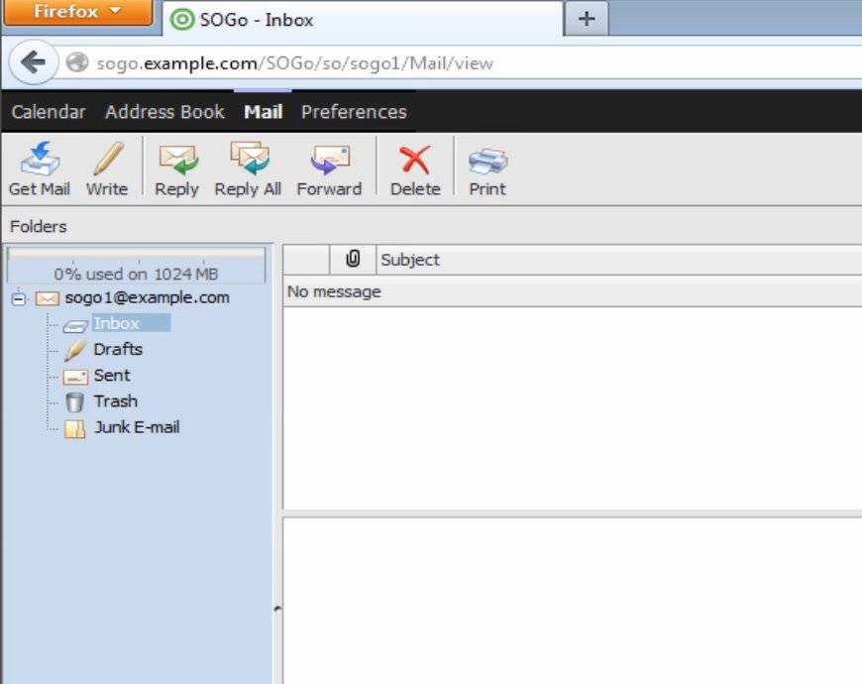Click the Inbox folder tray icon

(75, 326)
